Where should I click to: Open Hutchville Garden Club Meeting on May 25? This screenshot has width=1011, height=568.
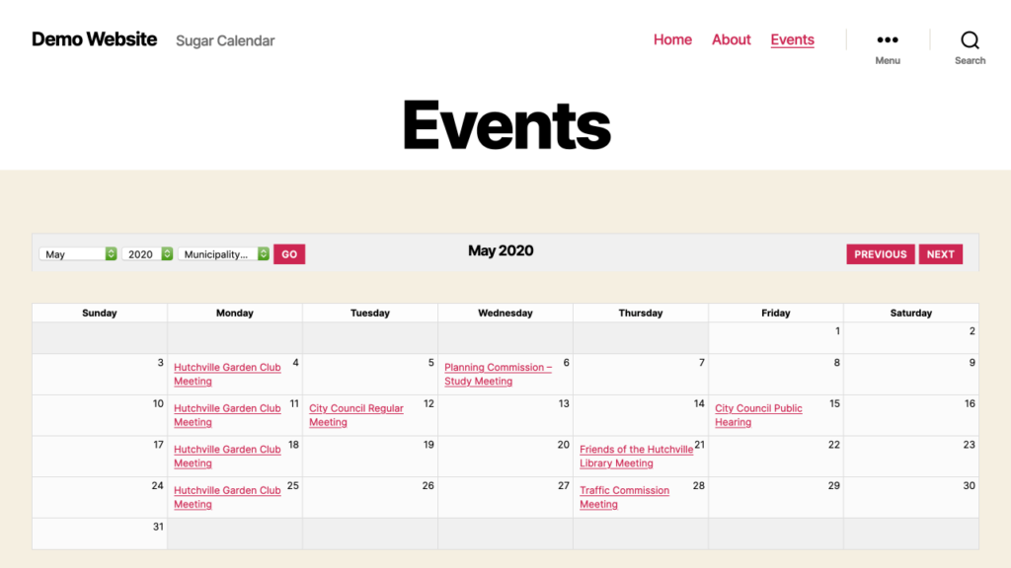(x=227, y=497)
